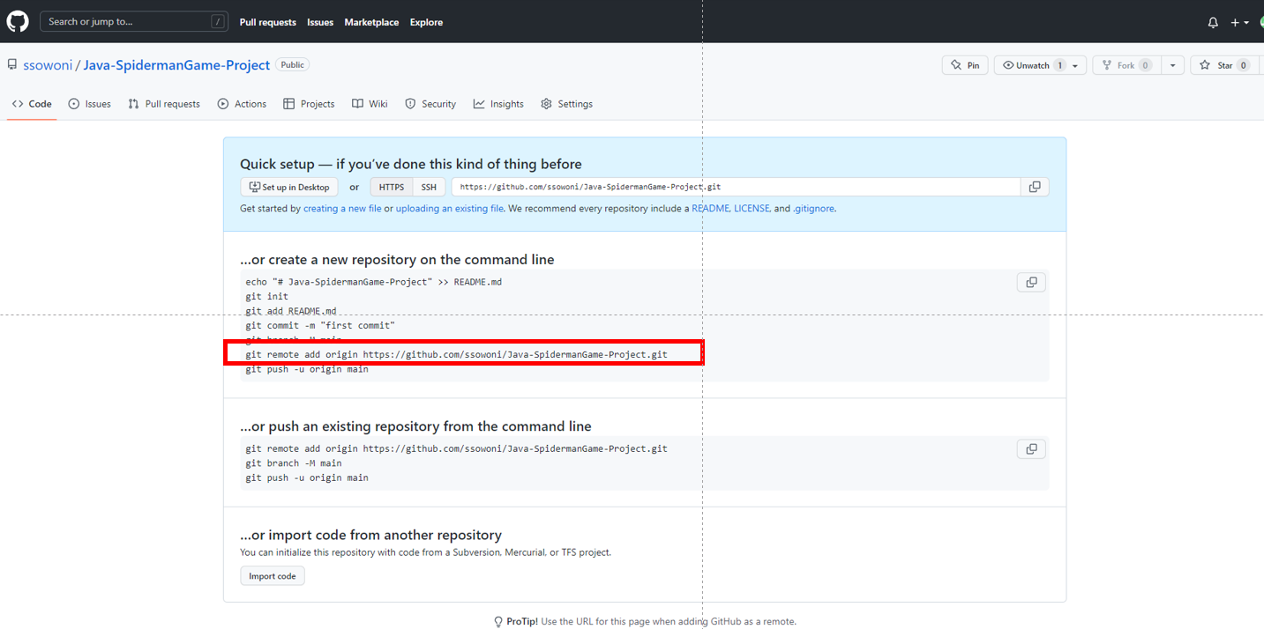Open the Projects tab
1264x629 pixels.
(309, 104)
